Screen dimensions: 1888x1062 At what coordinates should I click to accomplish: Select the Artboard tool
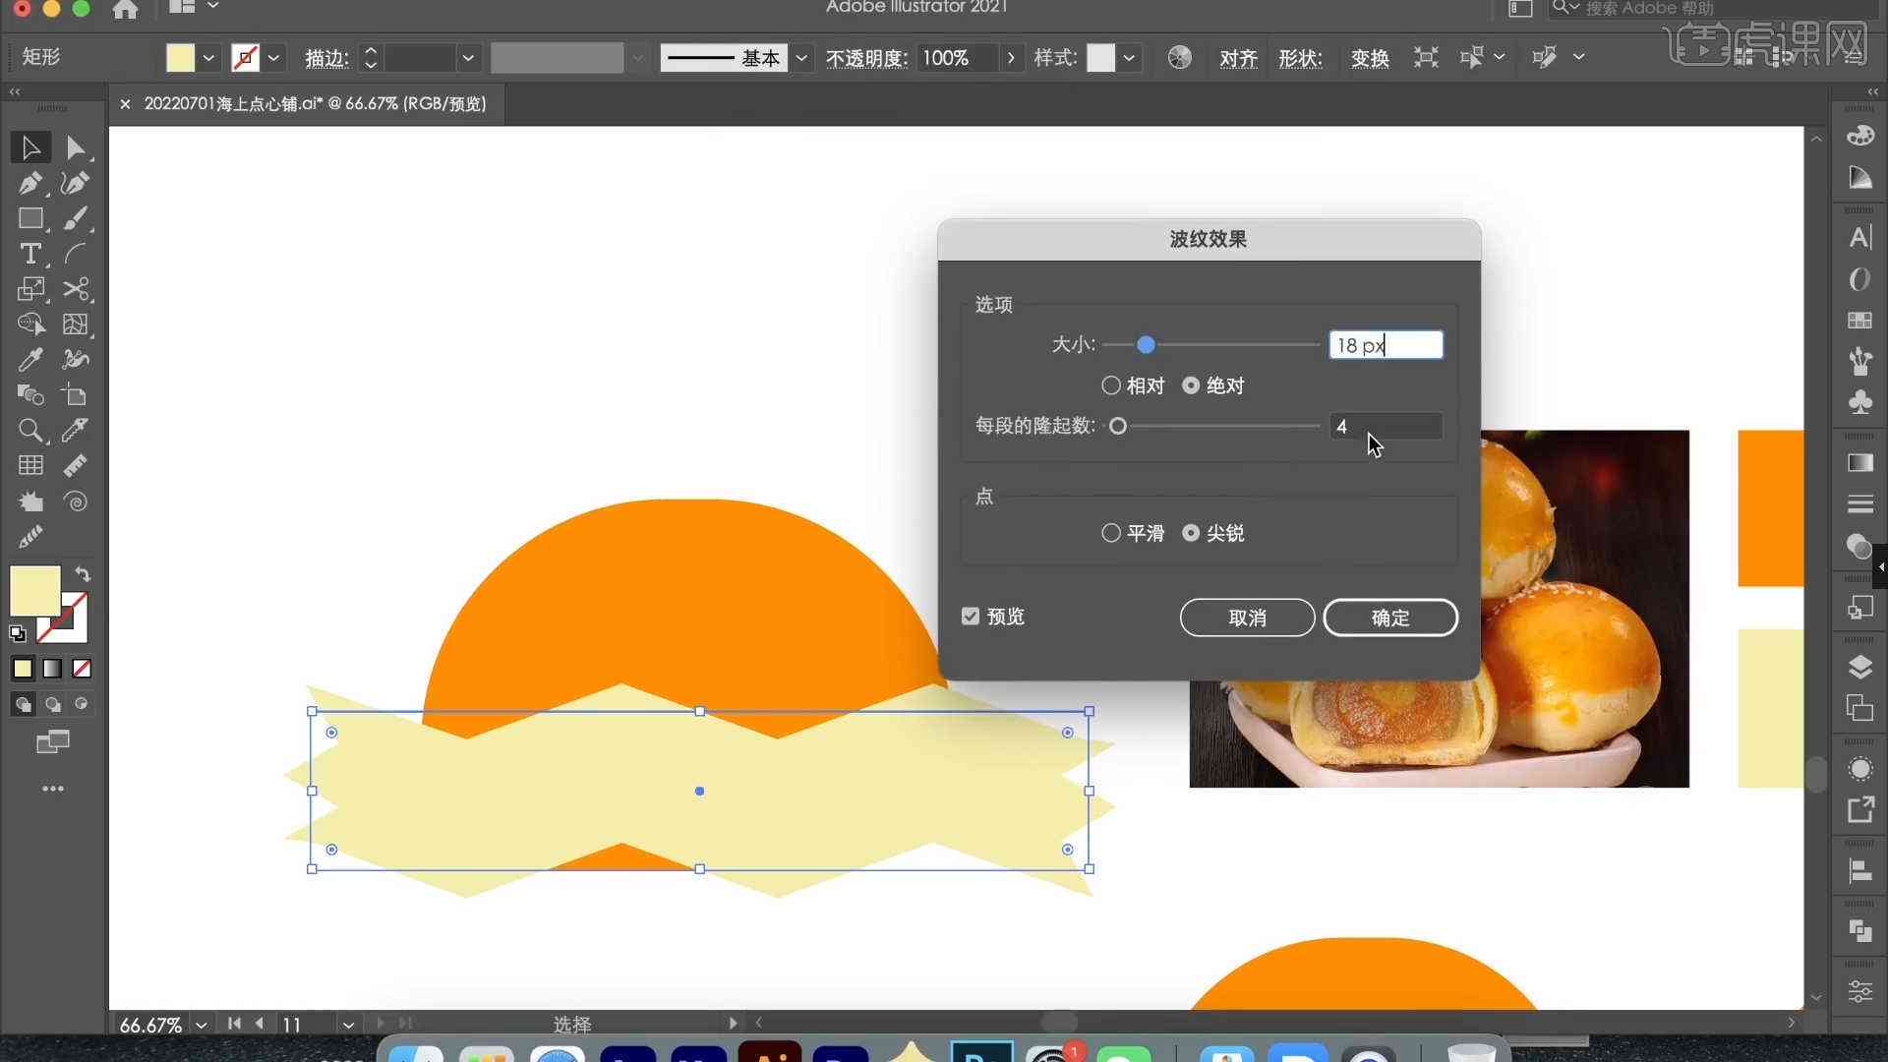[76, 395]
